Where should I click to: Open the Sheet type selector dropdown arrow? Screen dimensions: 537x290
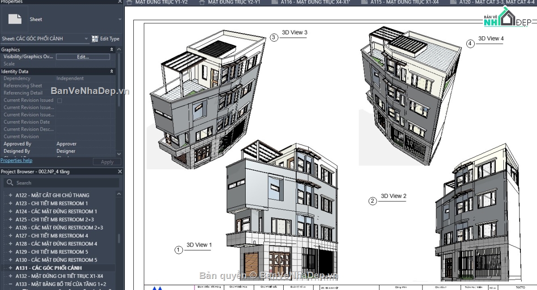click(119, 20)
